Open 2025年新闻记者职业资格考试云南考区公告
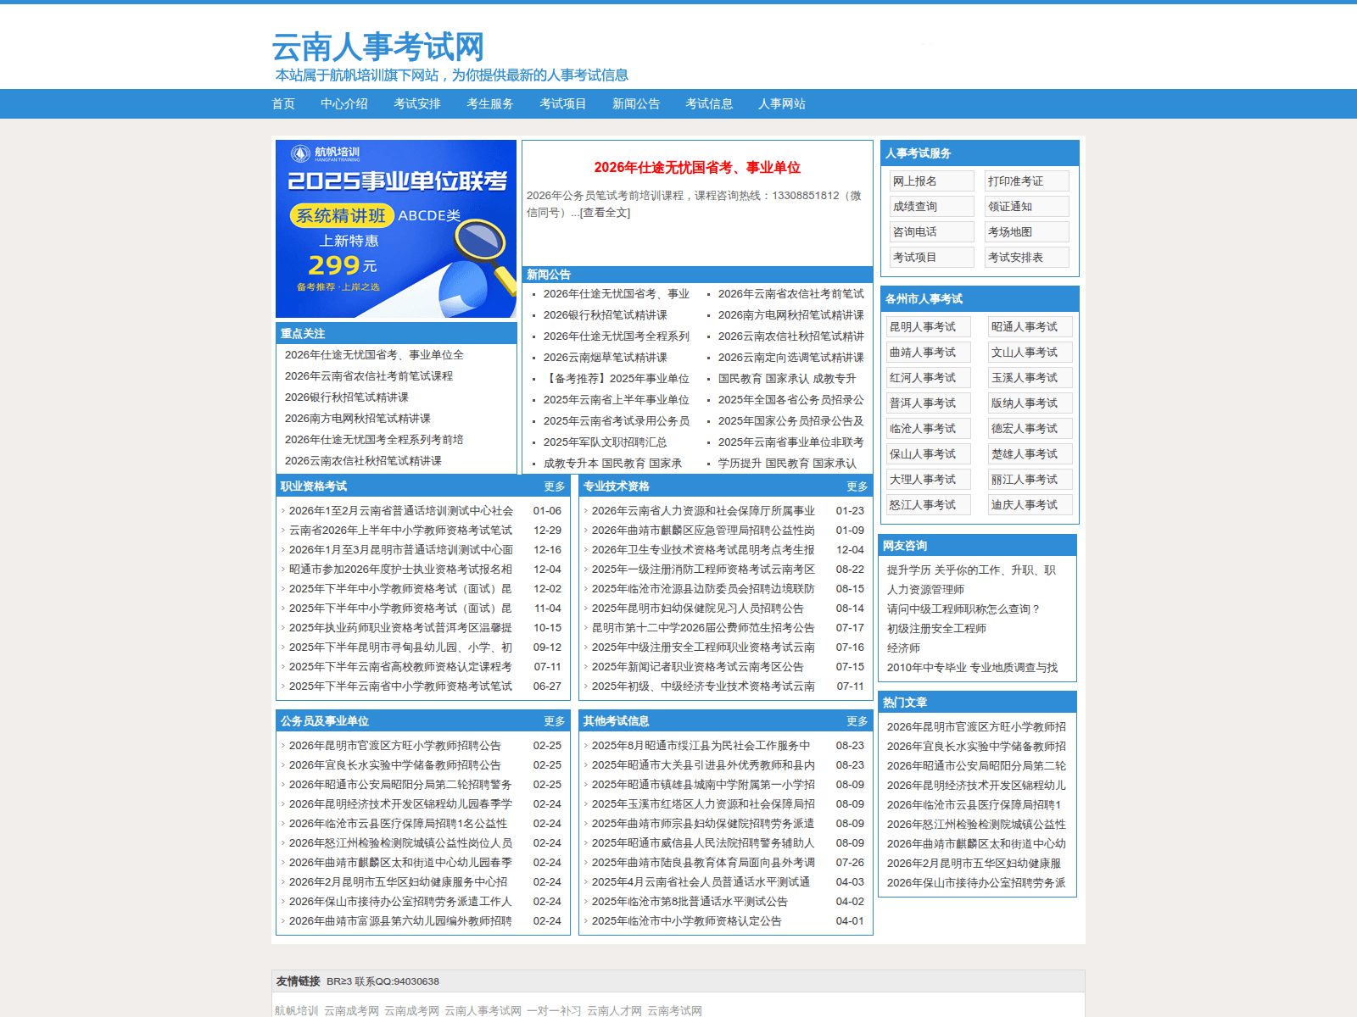Screen dimensions: 1357x1017 (x=698, y=667)
